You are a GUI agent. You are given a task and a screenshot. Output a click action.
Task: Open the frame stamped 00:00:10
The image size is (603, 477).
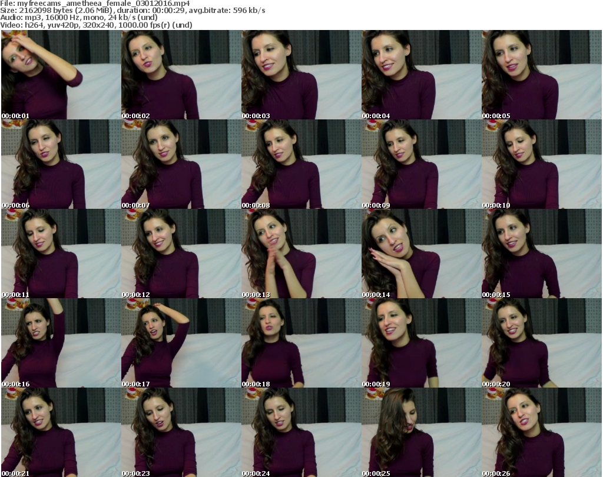tap(542, 164)
